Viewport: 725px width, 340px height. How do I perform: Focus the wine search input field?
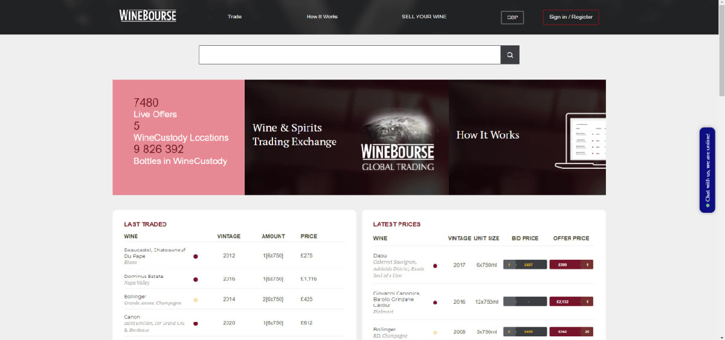click(350, 55)
